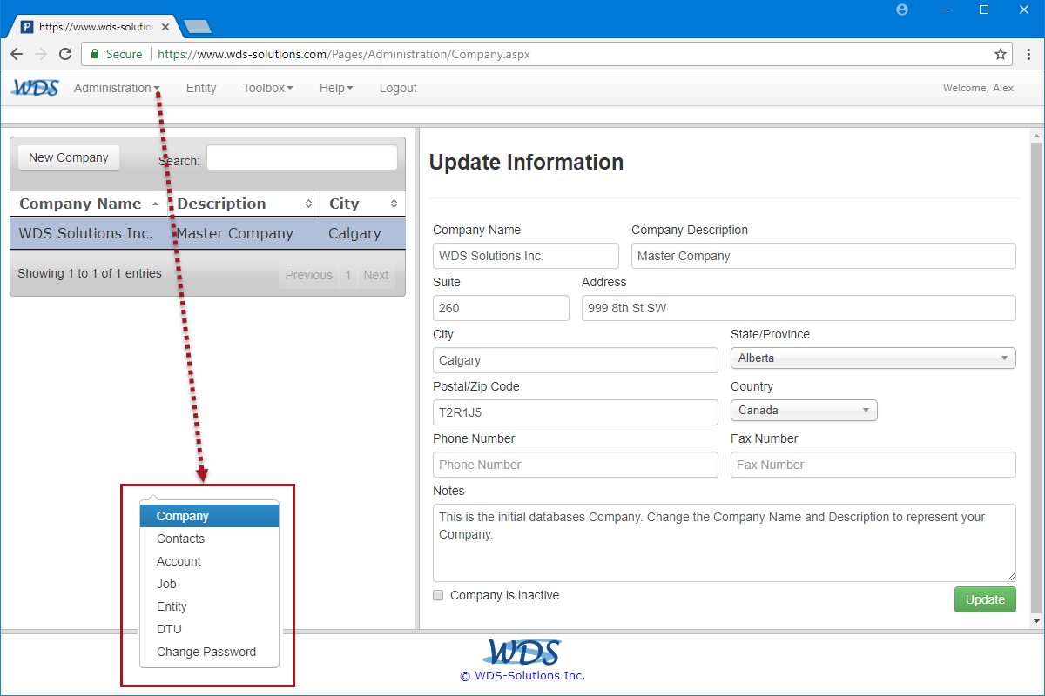
Task: Tick the Company is inactive checkbox
Action: pyautogui.click(x=439, y=596)
